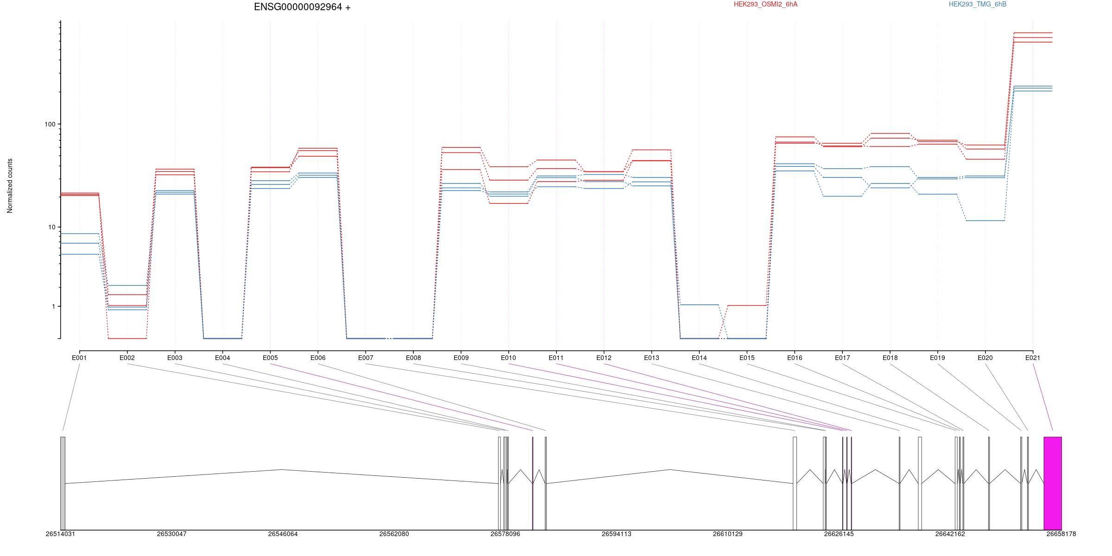
Task: Select the HEK293_TMG_6hB legend label
Action: point(978,5)
